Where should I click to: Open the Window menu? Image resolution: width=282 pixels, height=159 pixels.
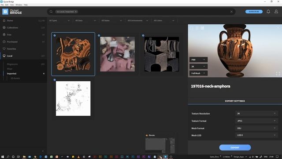pyautogui.click(x=19, y=5)
